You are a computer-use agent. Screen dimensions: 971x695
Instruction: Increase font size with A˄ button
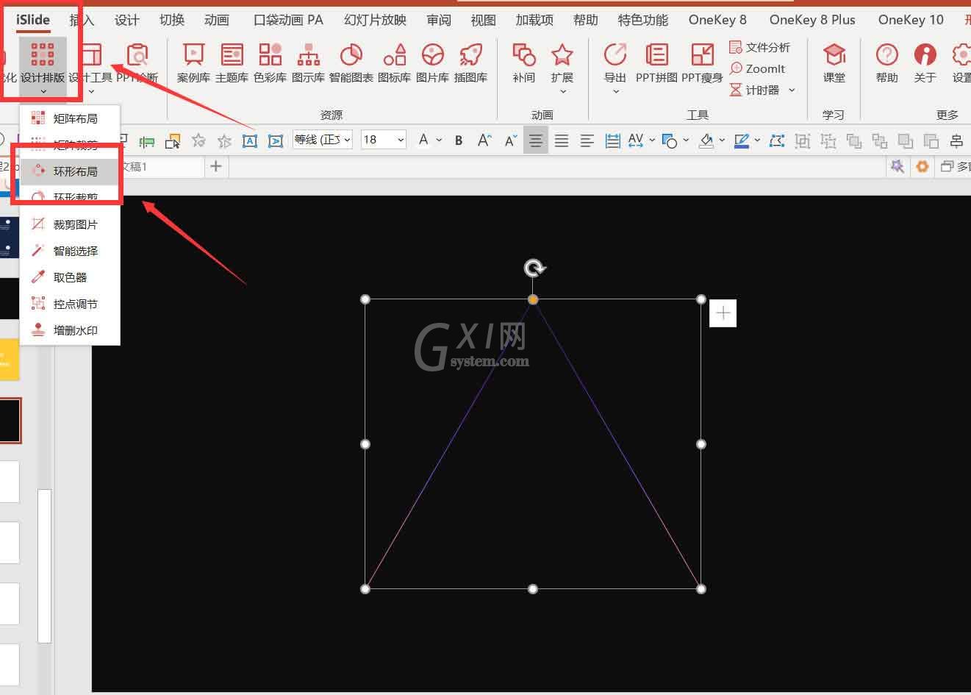click(x=484, y=140)
